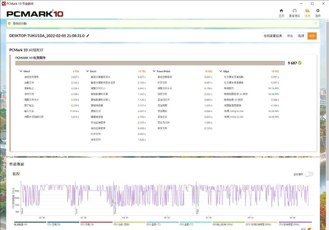Click CPU 时钟频率 (MHz) purple legend bar
This screenshot has width=329, height=230.
pyautogui.click(x=295, y=222)
